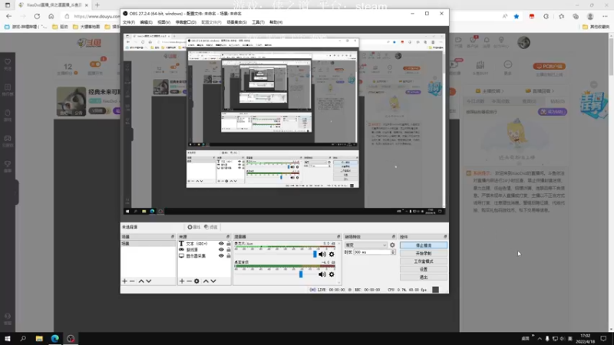Click the OBS preview canvas area
The width and height of the screenshot is (614, 345).
tap(284, 124)
